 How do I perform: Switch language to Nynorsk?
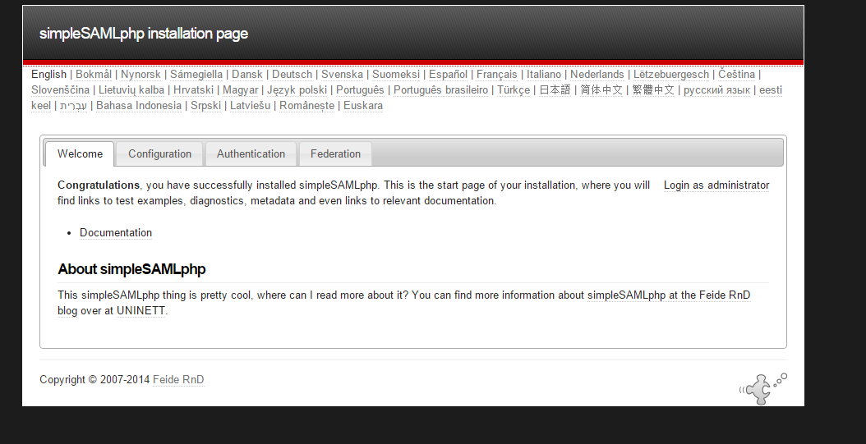pyautogui.click(x=140, y=75)
